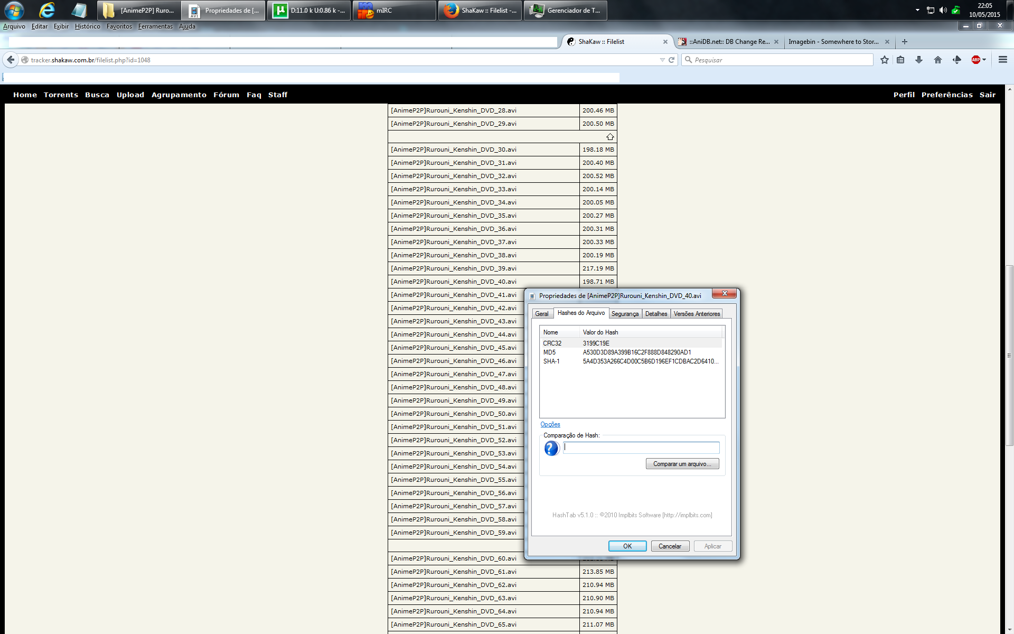Screen dimensions: 1014x634
Task: Open the Fórum site link
Action: [226, 95]
